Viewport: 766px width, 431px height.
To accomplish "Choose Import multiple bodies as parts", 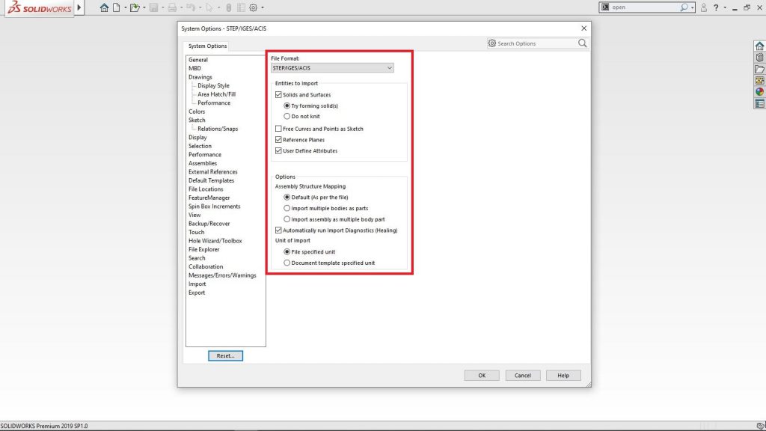I will [x=287, y=208].
